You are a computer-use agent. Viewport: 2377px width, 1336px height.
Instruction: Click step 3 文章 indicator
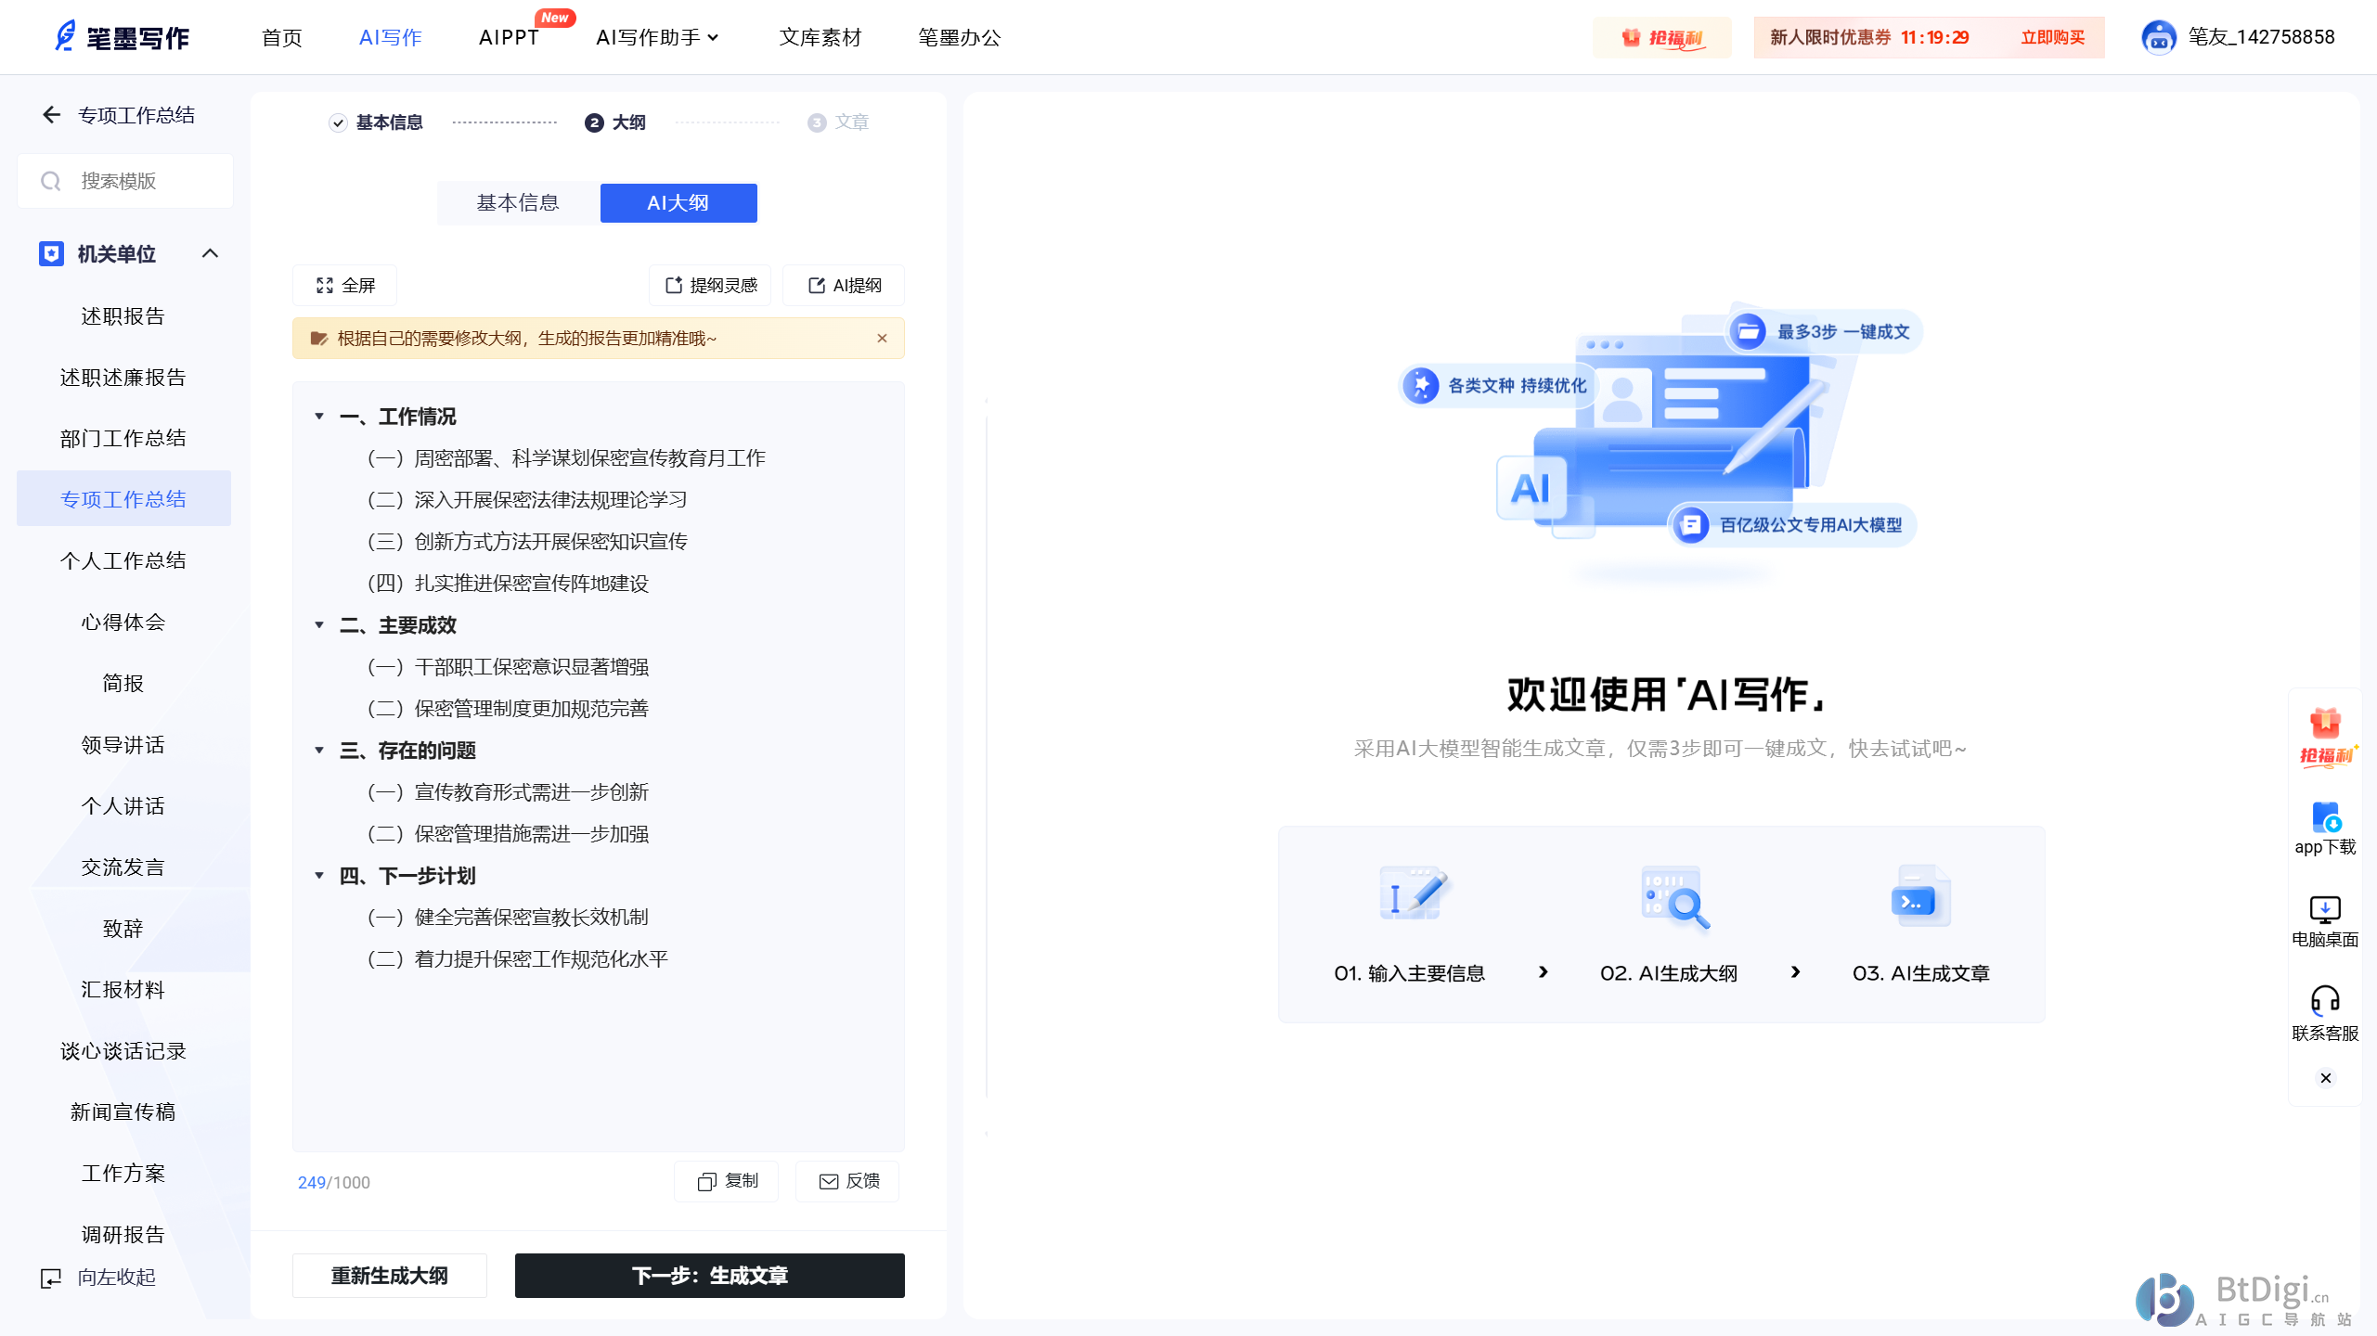[x=837, y=122]
